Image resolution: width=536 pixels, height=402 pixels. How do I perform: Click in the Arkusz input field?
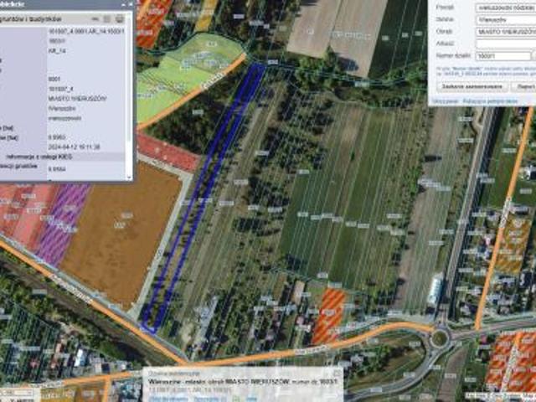(x=503, y=44)
